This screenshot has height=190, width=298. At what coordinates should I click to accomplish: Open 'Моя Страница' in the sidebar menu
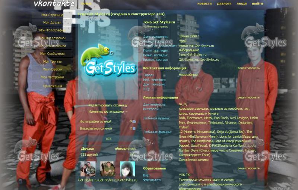[52, 15]
